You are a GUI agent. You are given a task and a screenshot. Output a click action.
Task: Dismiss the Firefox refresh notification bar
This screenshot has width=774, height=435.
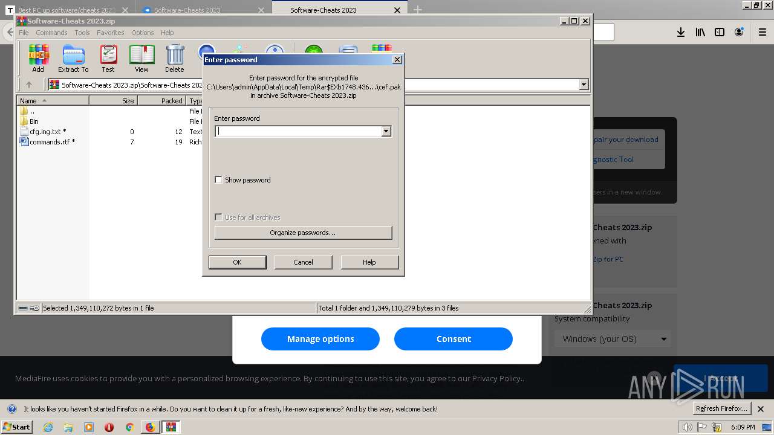[x=761, y=409]
